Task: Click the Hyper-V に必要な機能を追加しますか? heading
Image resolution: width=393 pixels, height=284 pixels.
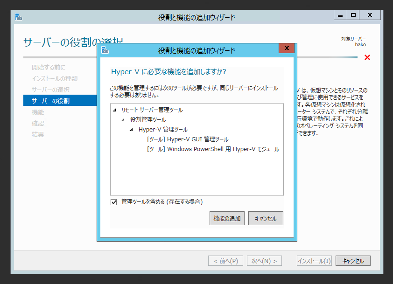Action: click(168, 72)
